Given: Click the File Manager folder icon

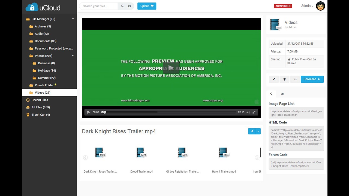Looking at the screenshot, I should pyautogui.click(x=28, y=19).
